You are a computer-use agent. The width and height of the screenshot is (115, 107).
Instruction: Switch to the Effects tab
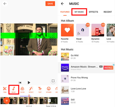coord(93,12)
